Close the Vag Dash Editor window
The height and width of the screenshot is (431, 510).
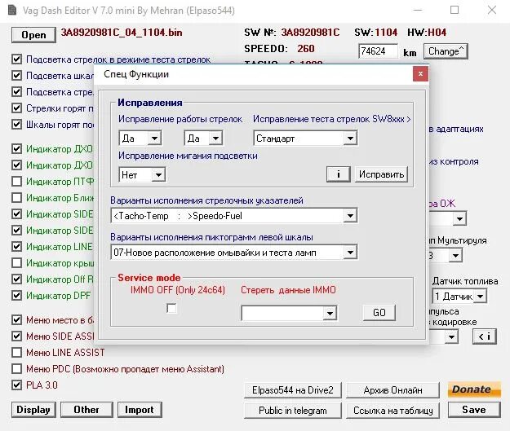[492, 10]
